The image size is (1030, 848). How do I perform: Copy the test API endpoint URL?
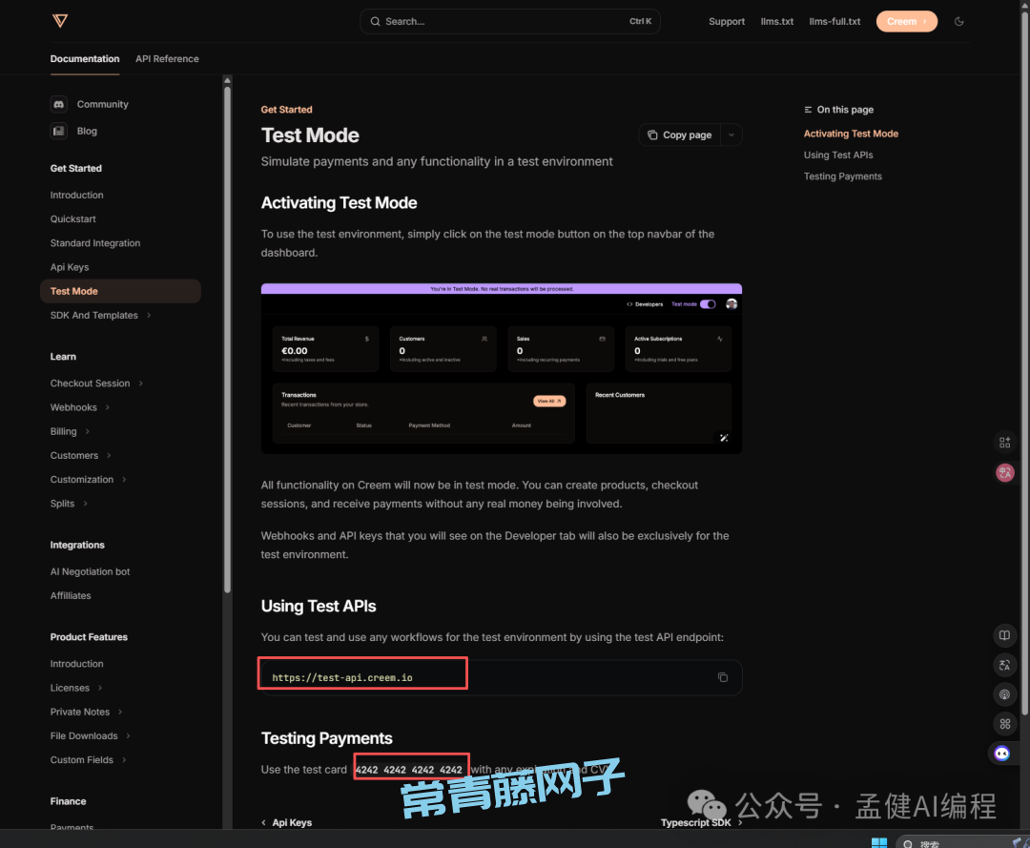coord(722,677)
